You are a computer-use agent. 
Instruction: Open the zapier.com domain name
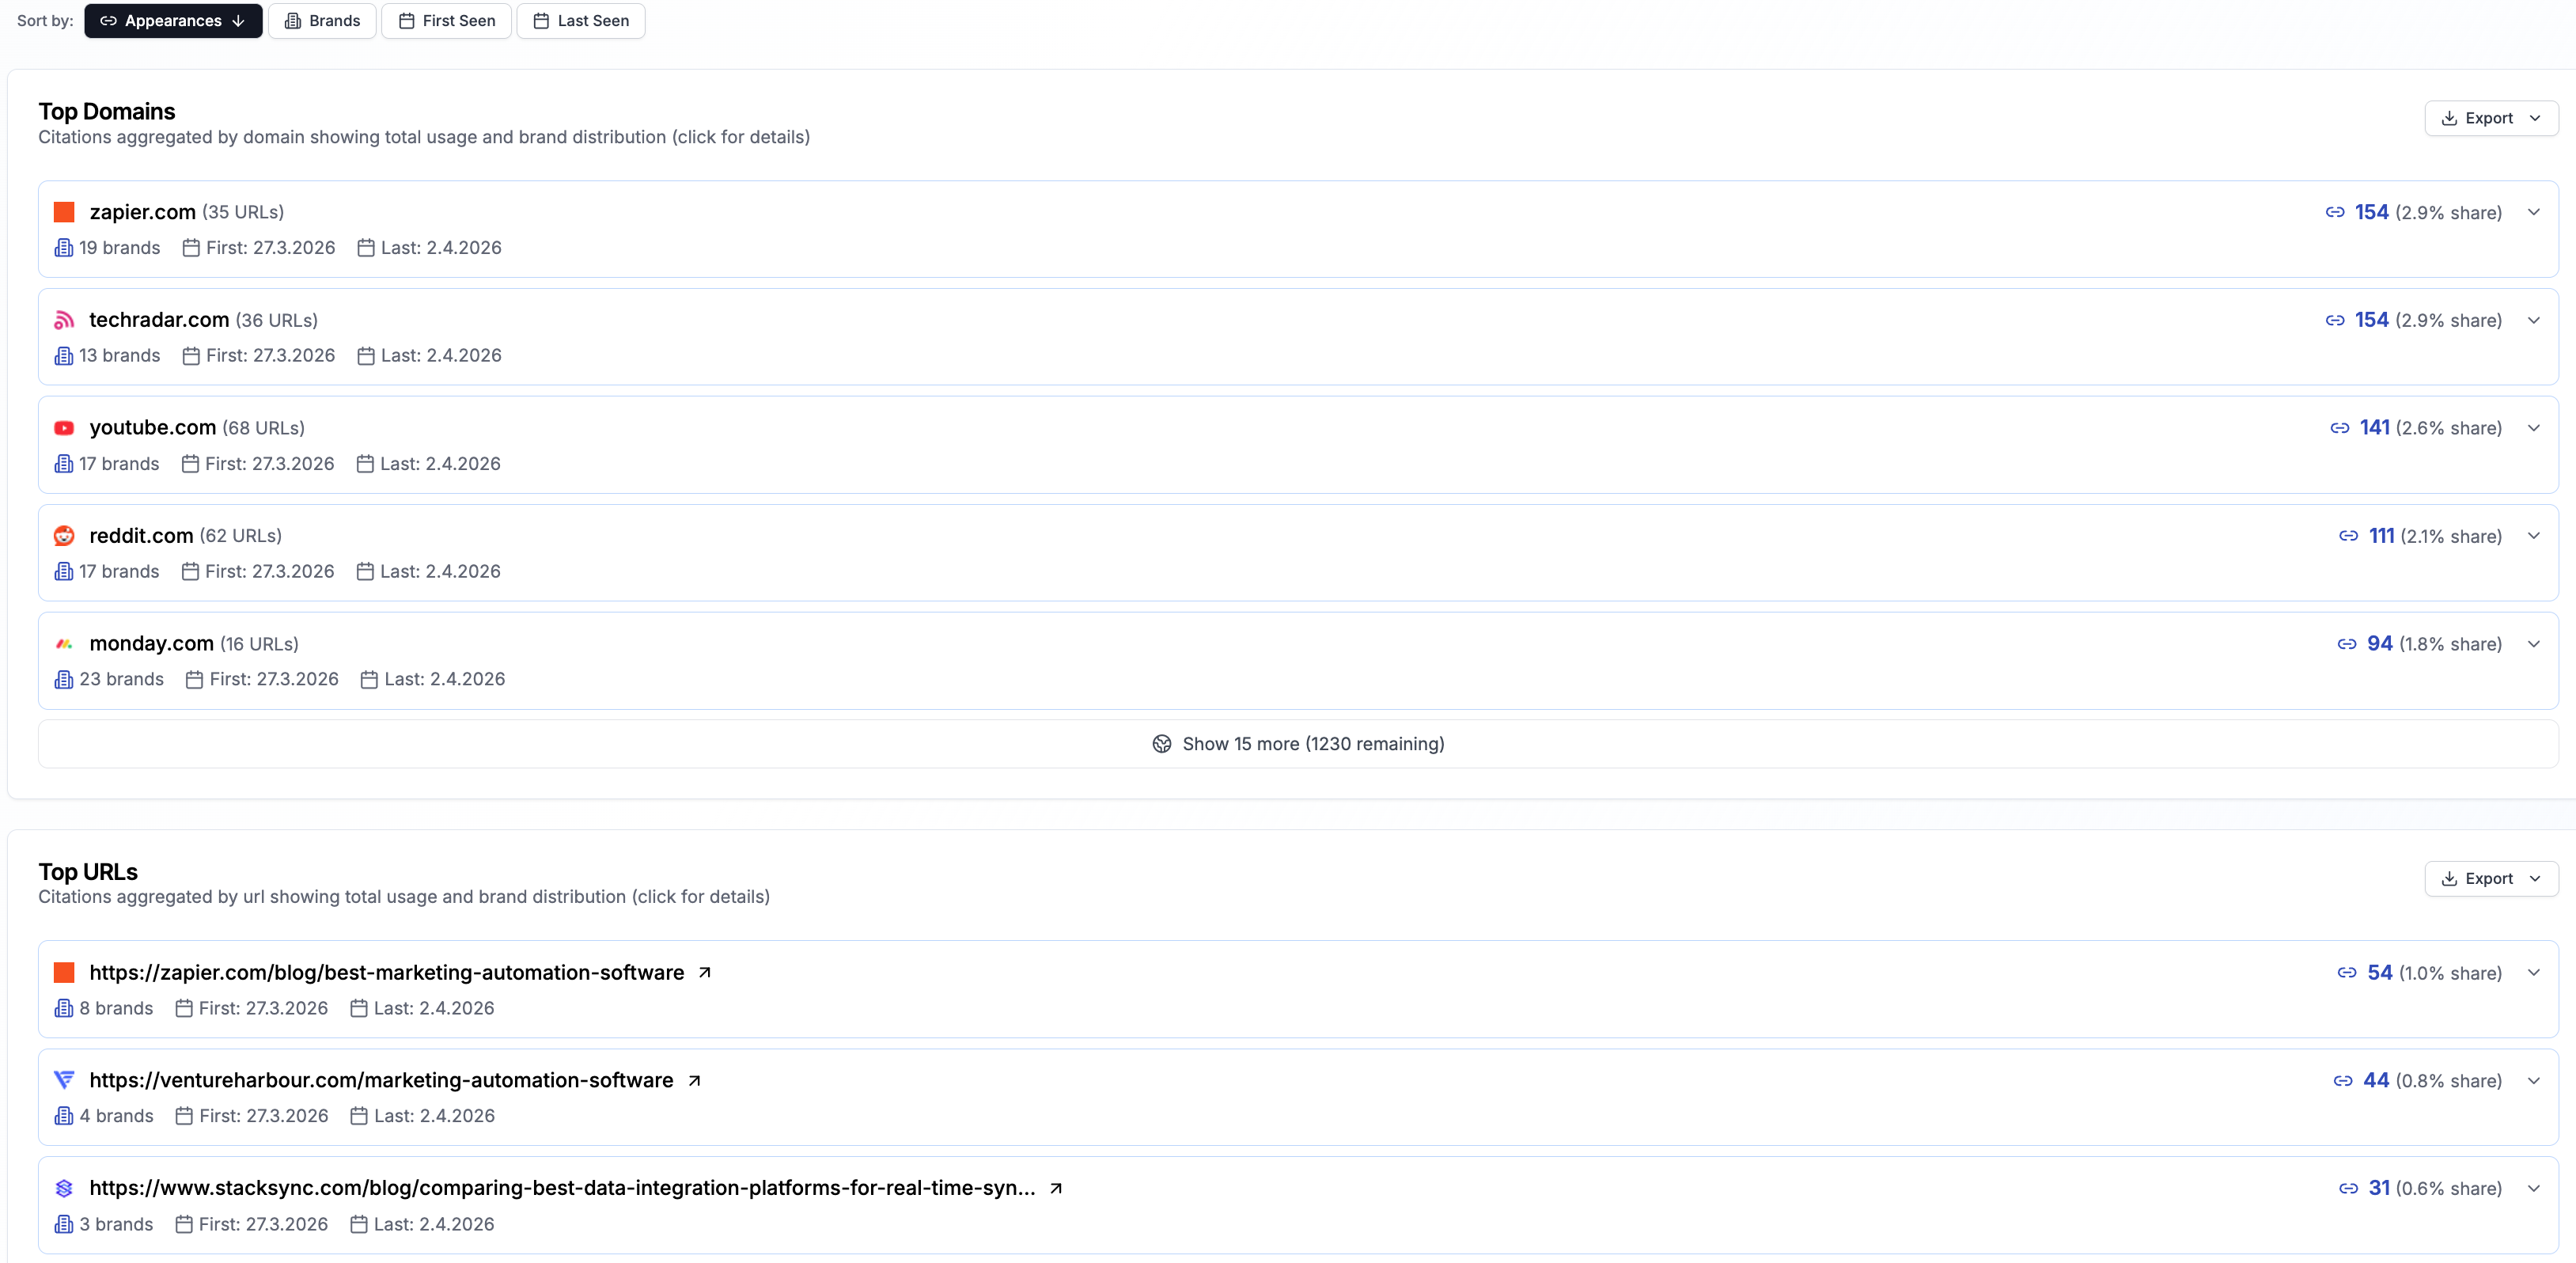pyautogui.click(x=142, y=212)
